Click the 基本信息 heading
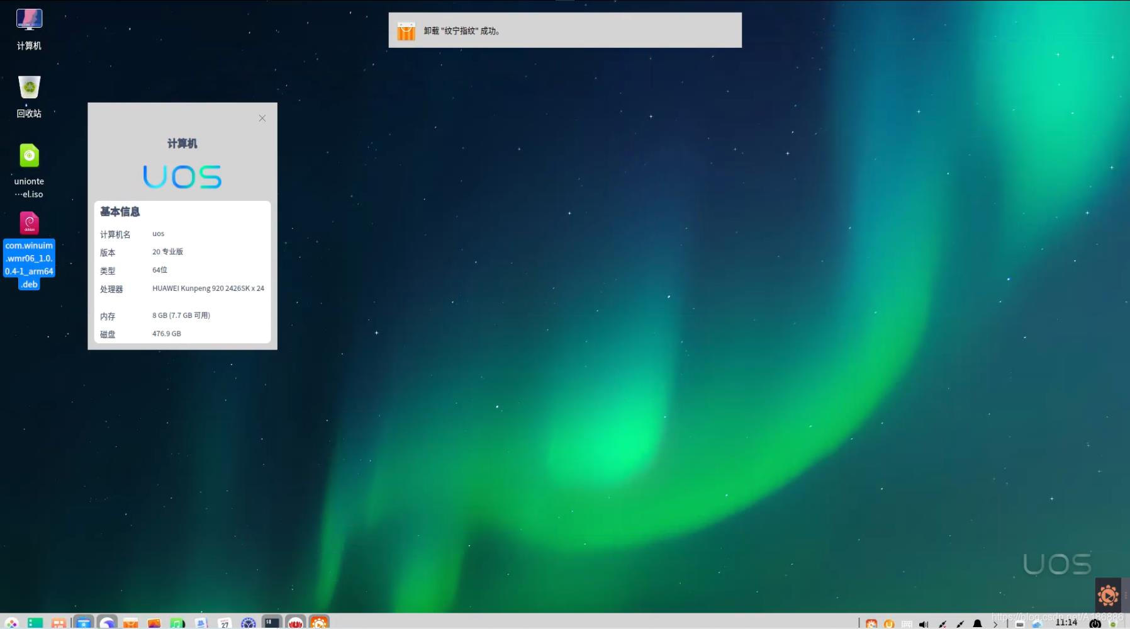1130x629 pixels. pyautogui.click(x=120, y=212)
